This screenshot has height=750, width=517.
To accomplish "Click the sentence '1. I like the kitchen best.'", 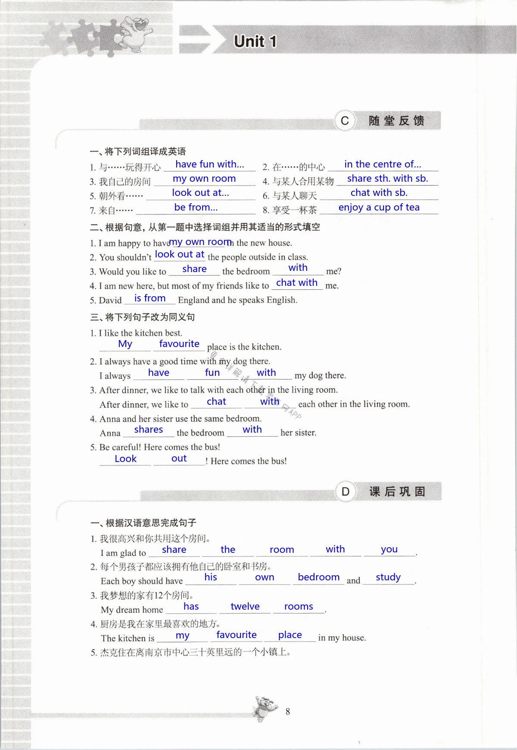I will click(x=136, y=333).
